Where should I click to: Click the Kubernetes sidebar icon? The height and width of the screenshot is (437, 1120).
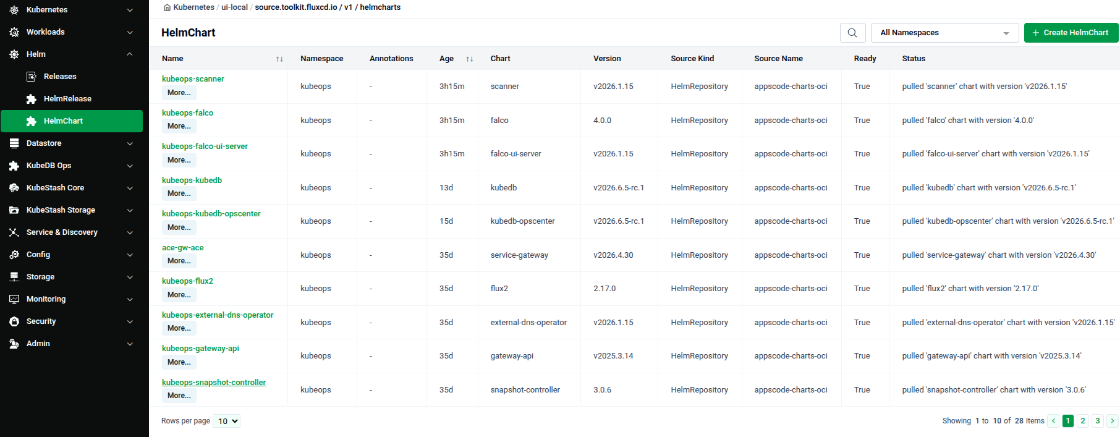pyautogui.click(x=14, y=10)
